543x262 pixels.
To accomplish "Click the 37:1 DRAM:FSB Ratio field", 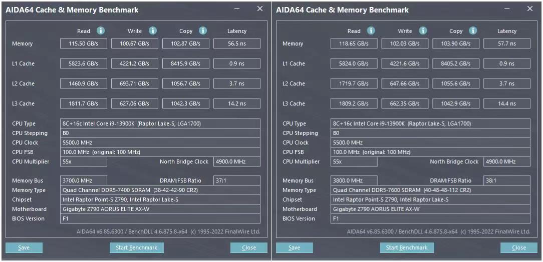I will [236, 180].
